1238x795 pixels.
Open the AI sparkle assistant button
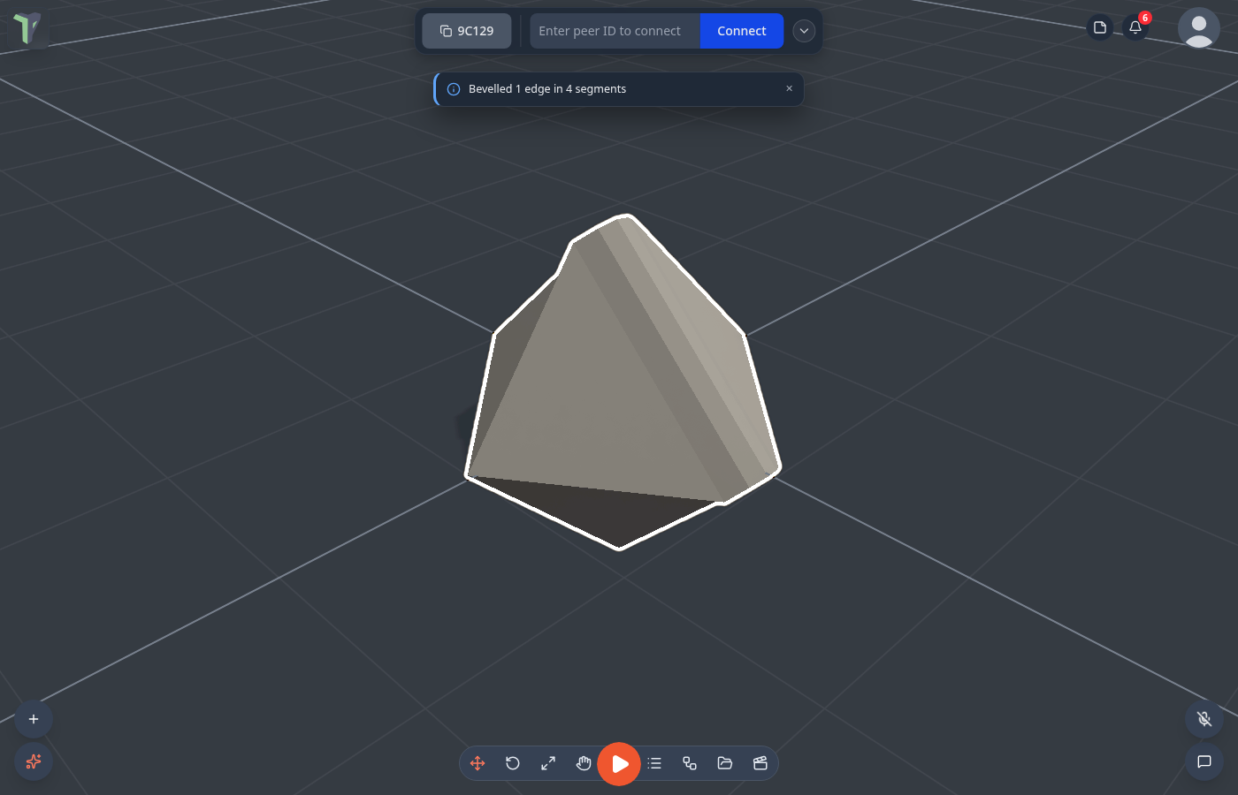34,761
